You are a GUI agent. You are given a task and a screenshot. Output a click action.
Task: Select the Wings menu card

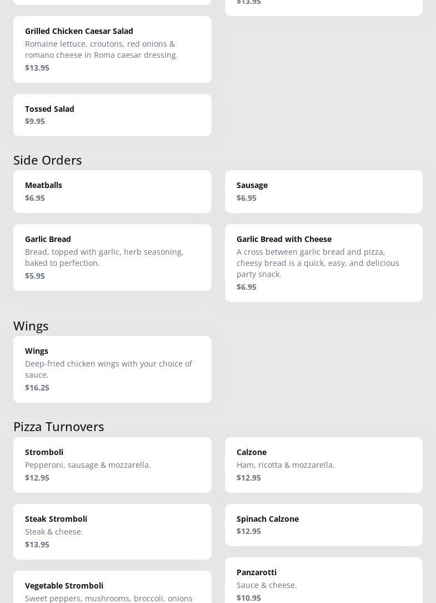pyautogui.click(x=112, y=369)
